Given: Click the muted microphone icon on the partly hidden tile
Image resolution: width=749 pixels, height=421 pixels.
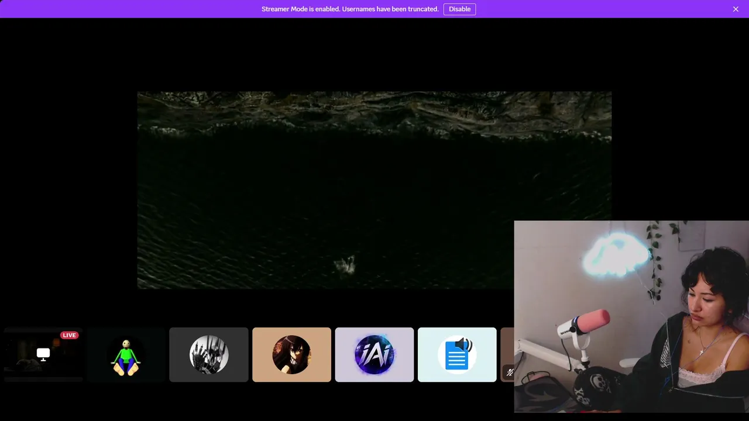Looking at the screenshot, I should (x=510, y=372).
